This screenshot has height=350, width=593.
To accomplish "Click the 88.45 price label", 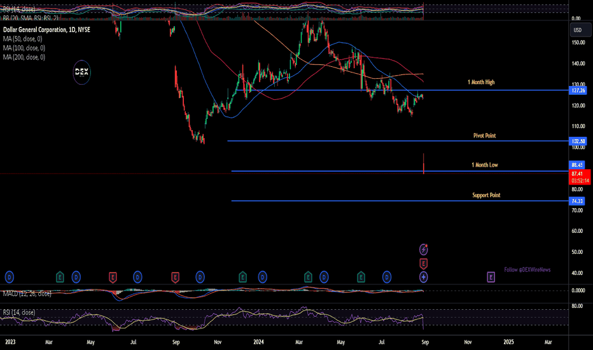I will pyautogui.click(x=577, y=165).
